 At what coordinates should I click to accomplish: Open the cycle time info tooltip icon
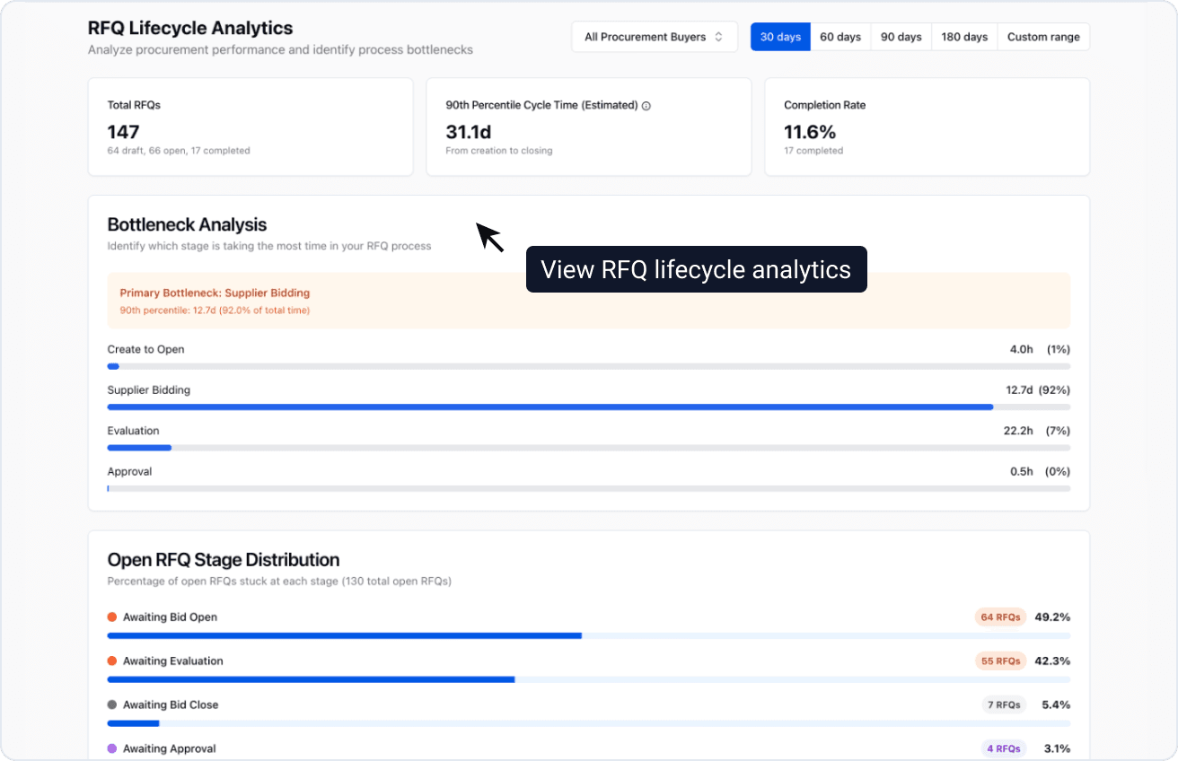click(x=646, y=105)
